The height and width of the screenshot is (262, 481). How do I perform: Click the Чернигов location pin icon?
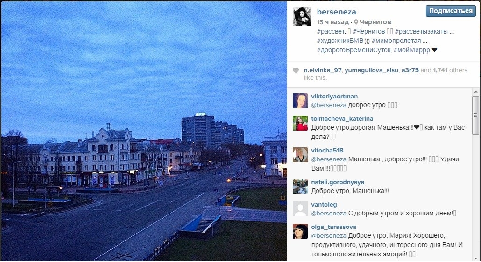[x=356, y=22]
